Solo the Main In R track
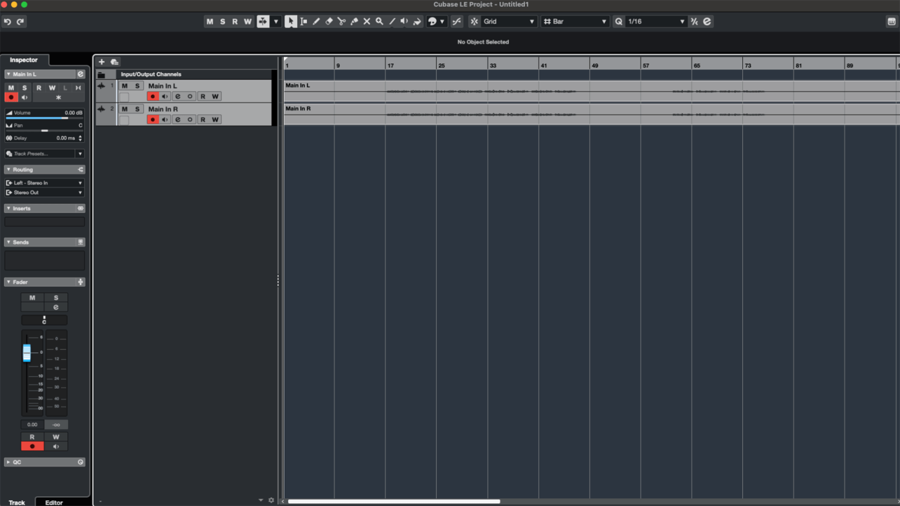Image resolution: width=900 pixels, height=506 pixels. pyautogui.click(x=137, y=109)
